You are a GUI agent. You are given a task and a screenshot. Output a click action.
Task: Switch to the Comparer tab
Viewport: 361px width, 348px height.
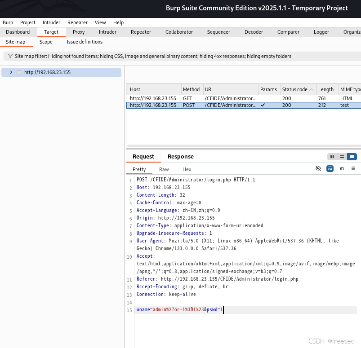point(288,32)
